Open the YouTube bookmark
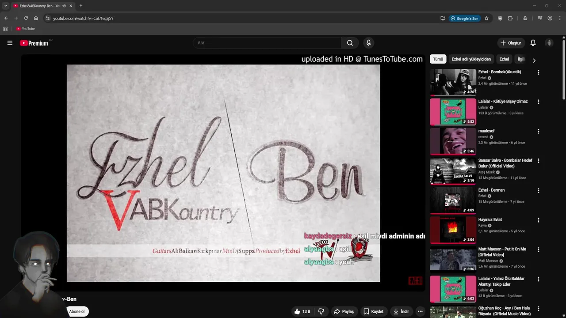 (x=25, y=29)
